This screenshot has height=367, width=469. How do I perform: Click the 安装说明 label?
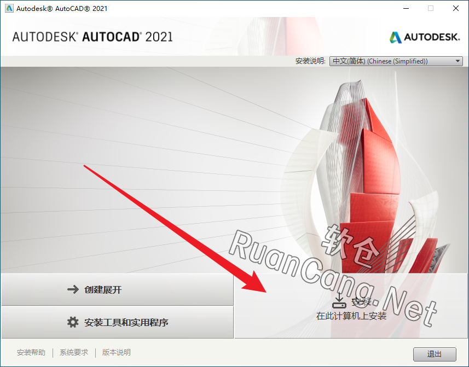click(310, 61)
